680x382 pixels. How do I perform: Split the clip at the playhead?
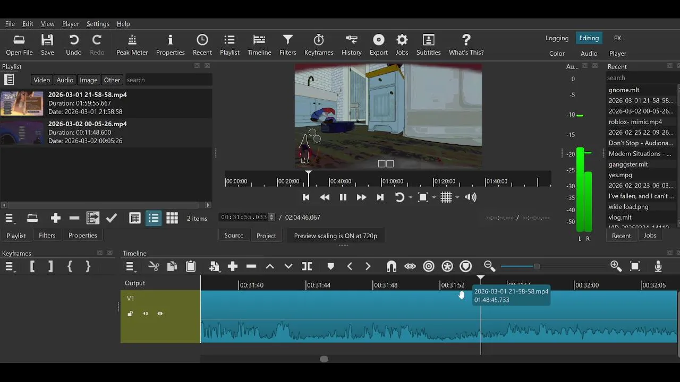click(307, 266)
